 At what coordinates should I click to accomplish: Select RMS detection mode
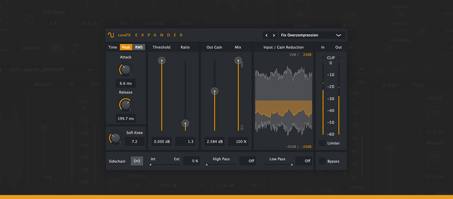click(x=139, y=47)
